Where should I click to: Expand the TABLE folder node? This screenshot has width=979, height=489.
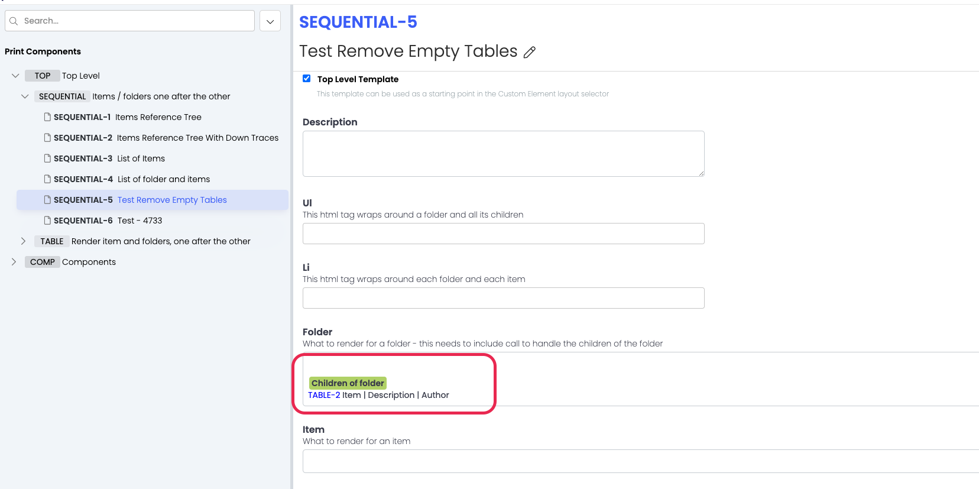pyautogui.click(x=24, y=241)
